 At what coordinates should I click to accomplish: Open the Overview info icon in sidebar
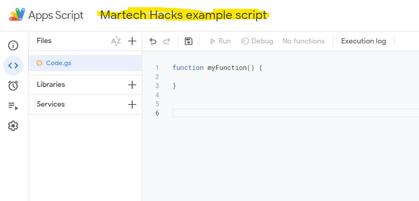coord(13,45)
